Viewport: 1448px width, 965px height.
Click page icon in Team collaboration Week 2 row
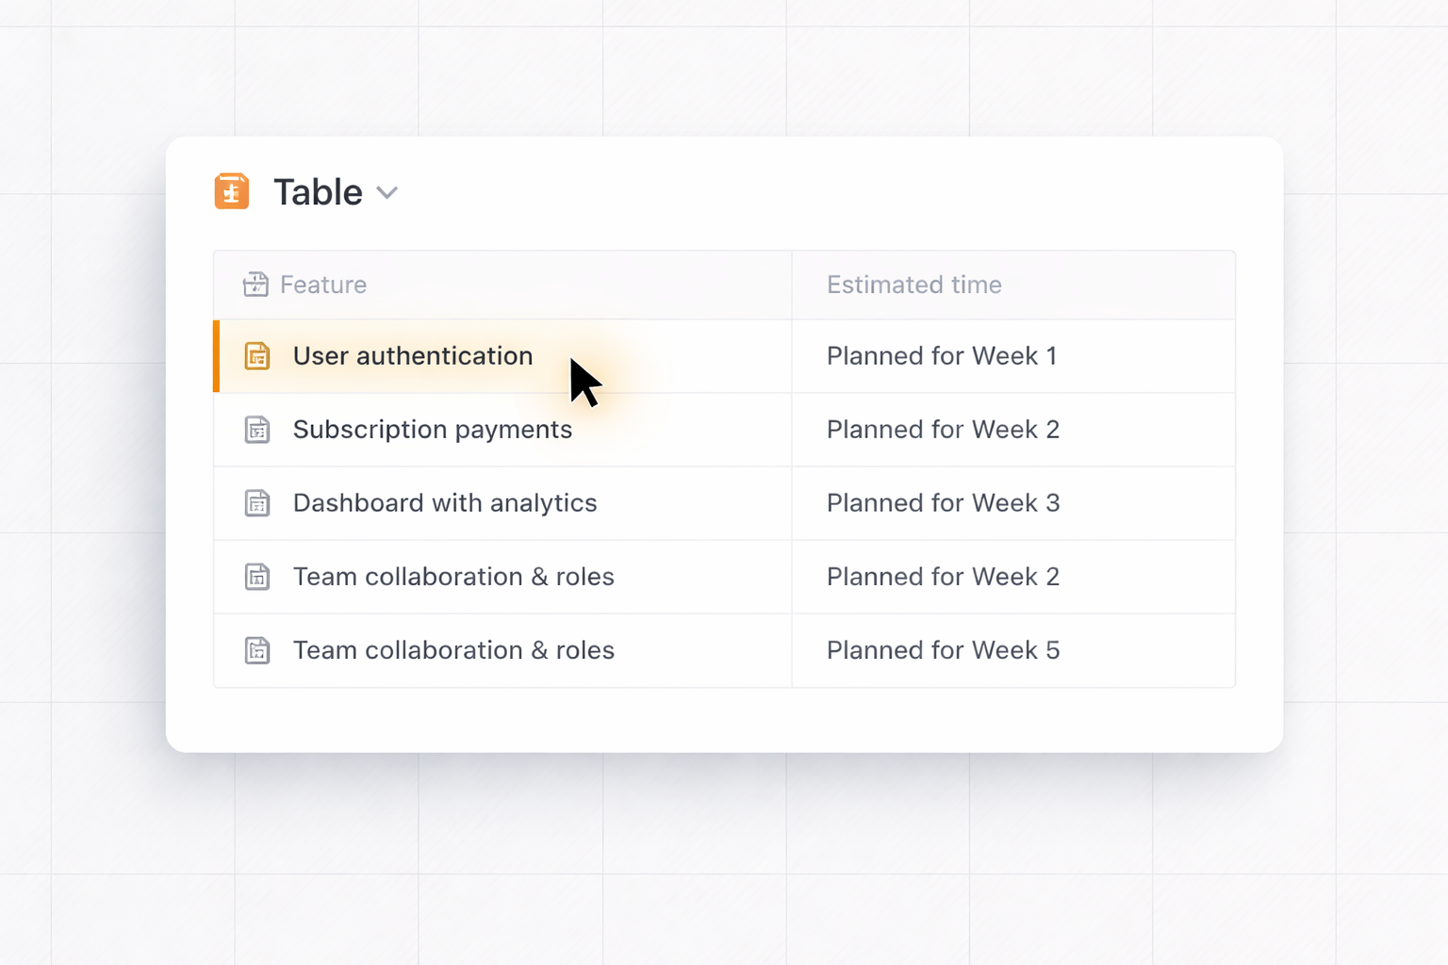click(257, 577)
